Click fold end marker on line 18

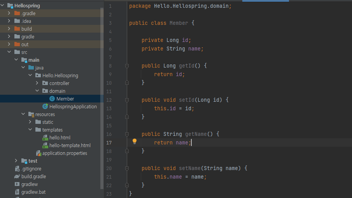point(127,151)
